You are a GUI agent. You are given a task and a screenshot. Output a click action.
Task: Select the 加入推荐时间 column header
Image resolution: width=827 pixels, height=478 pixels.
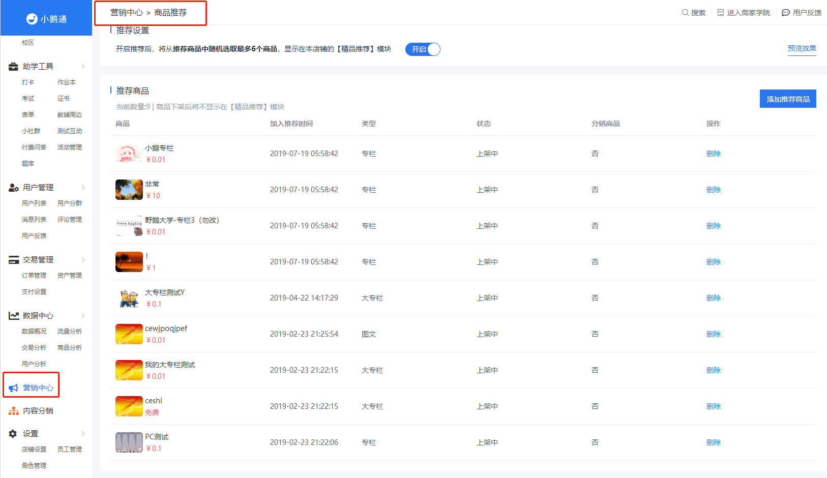pos(291,124)
